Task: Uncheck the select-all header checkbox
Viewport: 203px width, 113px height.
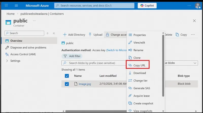Action: [67, 76]
